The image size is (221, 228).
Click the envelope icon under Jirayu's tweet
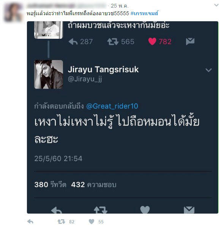pyautogui.click(x=189, y=210)
